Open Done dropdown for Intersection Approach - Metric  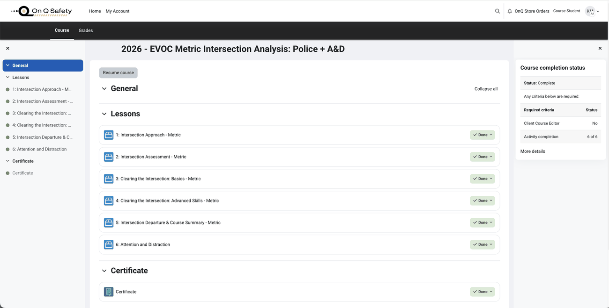tap(483, 135)
